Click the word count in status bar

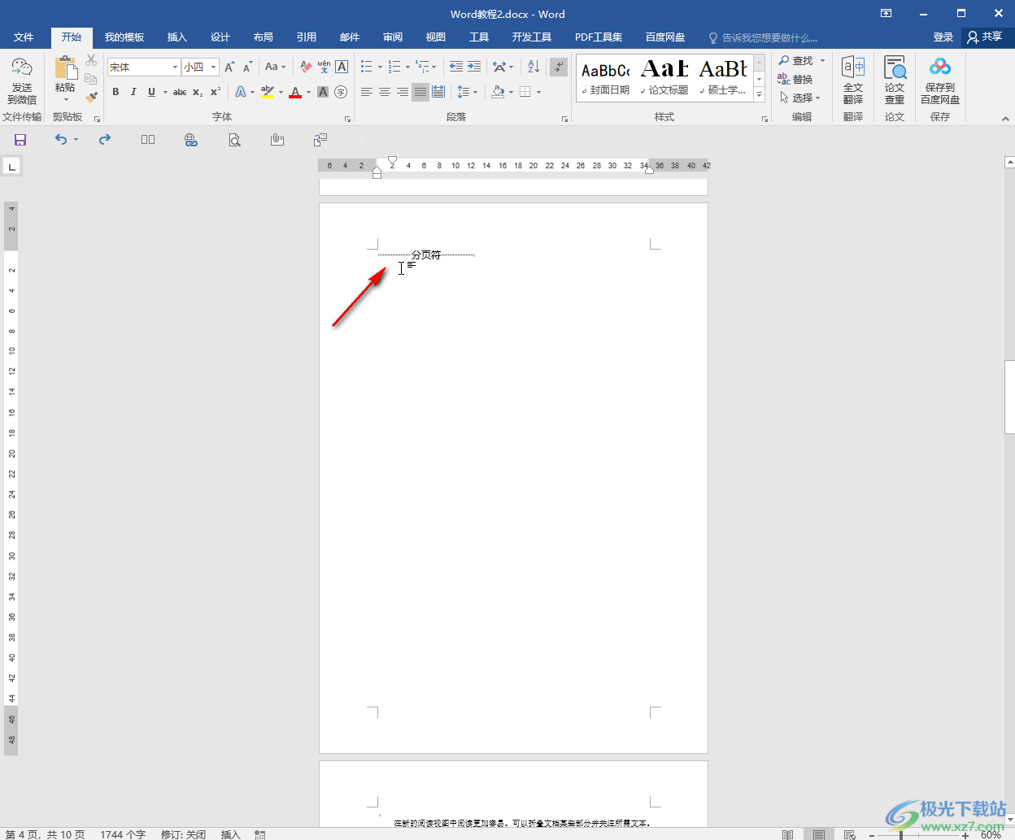123,834
